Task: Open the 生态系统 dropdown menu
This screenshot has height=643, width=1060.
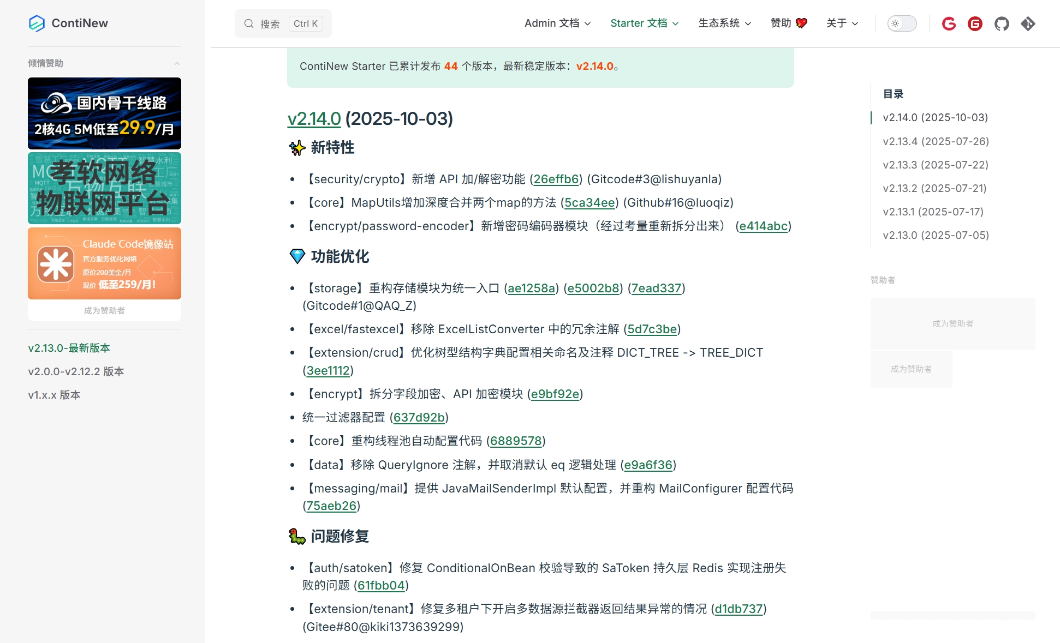Action: tap(724, 23)
